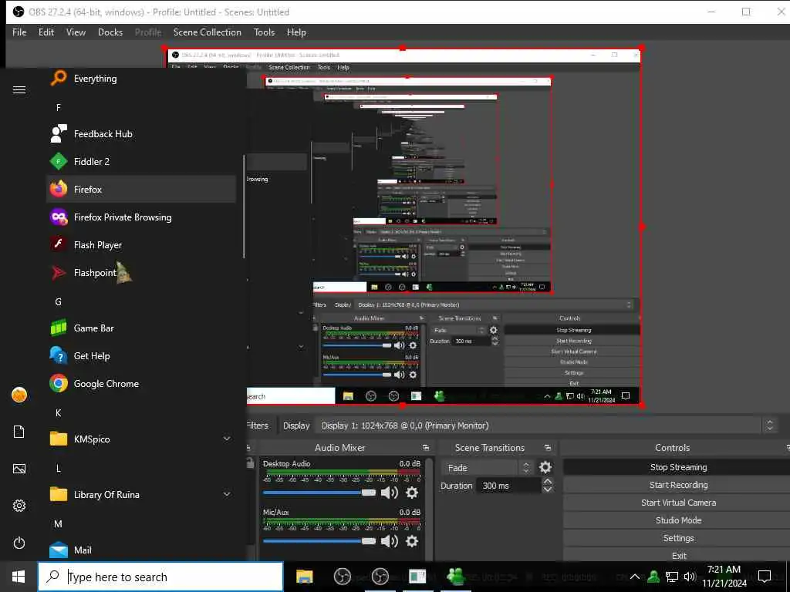Open Documents from the Start rail
This screenshot has height=592, width=790.
19,432
